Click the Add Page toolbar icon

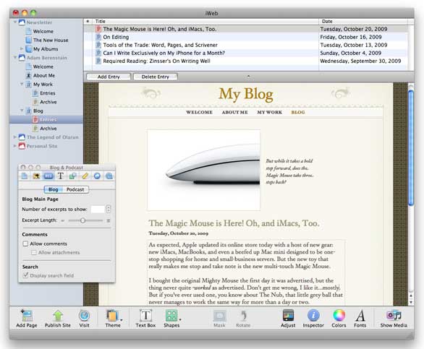click(27, 316)
